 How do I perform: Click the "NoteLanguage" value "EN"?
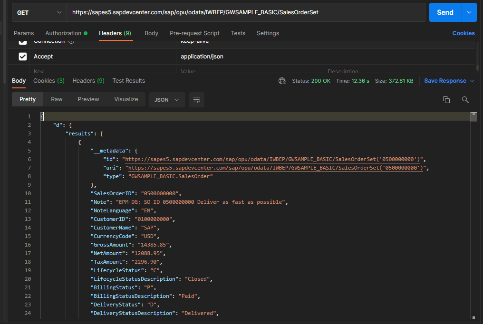pos(147,211)
